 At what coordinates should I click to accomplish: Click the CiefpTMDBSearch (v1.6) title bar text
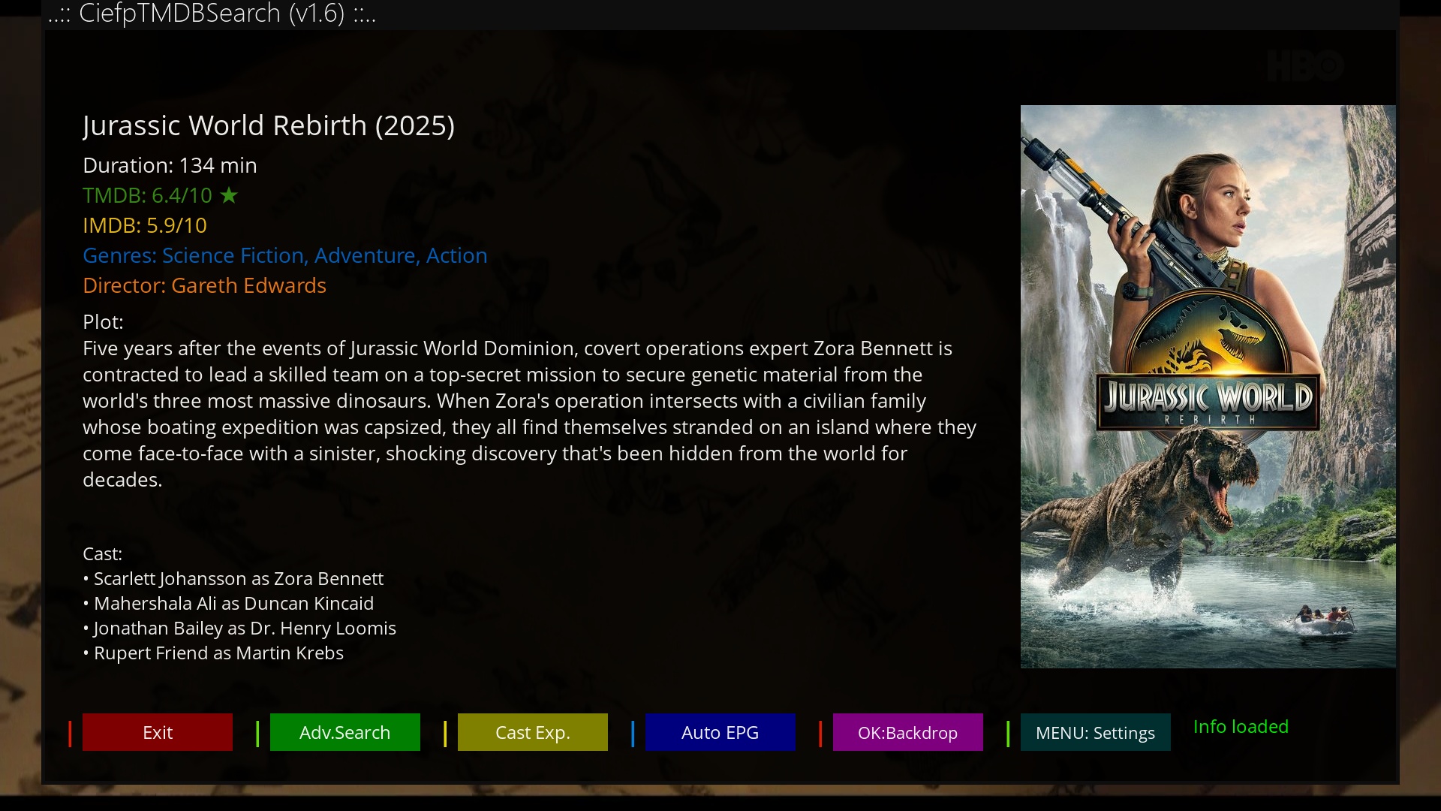pyautogui.click(x=212, y=14)
